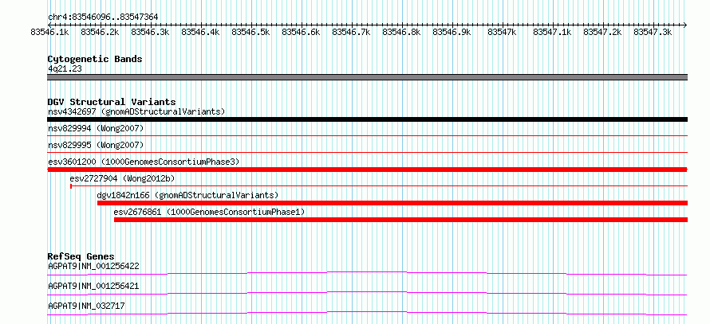This screenshot has width=710, height=324.
Task: Click the thin red nsv829995 variant line
Action: click(x=368, y=152)
